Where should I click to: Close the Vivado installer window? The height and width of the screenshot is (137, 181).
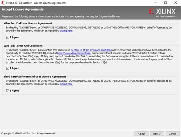175,3
